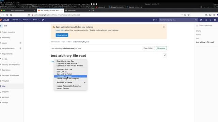This screenshot has width=218, height=122.
Task: Open the Firefox library icon
Action: 206,15
